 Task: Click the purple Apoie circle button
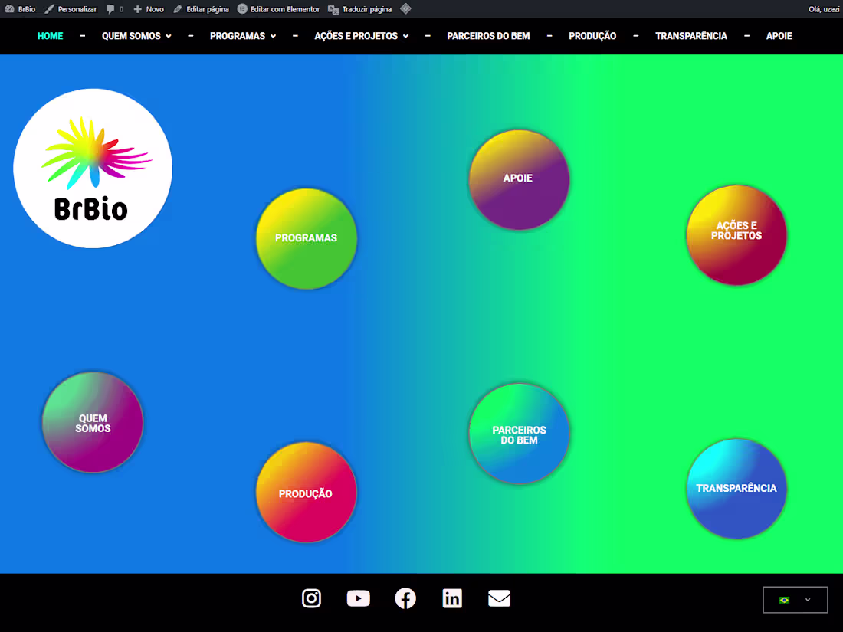pos(520,179)
